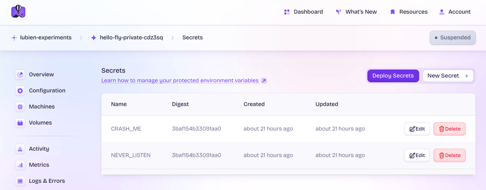
Task: Open the Logs & Errors icon
Action: tap(20, 181)
